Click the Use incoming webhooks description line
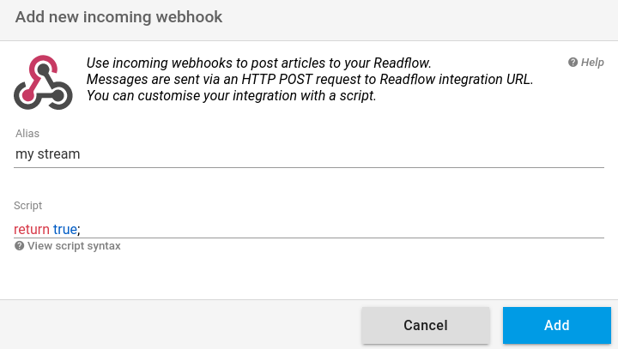This screenshot has height=349, width=618. pos(259,63)
